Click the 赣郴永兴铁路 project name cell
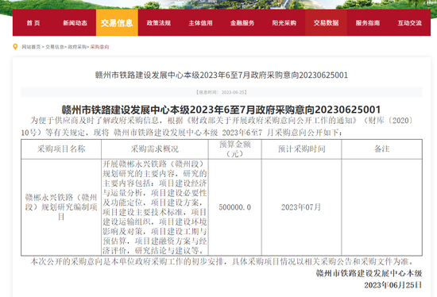Image resolution: width=437 pixels, height=297 pixels. point(61,207)
